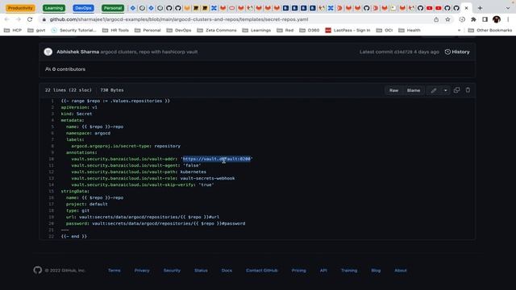Open a new tab with the plus button
The image size is (516, 290).
coord(481,8)
